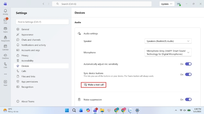Image resolution: width=204 pixels, height=114 pixels.
Task: Go forward using the right arrow
Action: point(49,4)
